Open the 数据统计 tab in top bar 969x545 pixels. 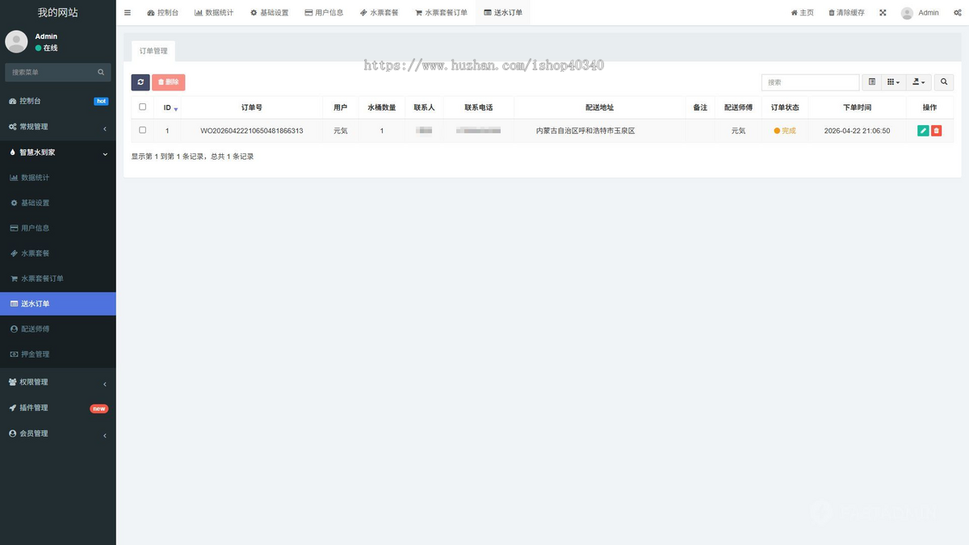tap(214, 13)
